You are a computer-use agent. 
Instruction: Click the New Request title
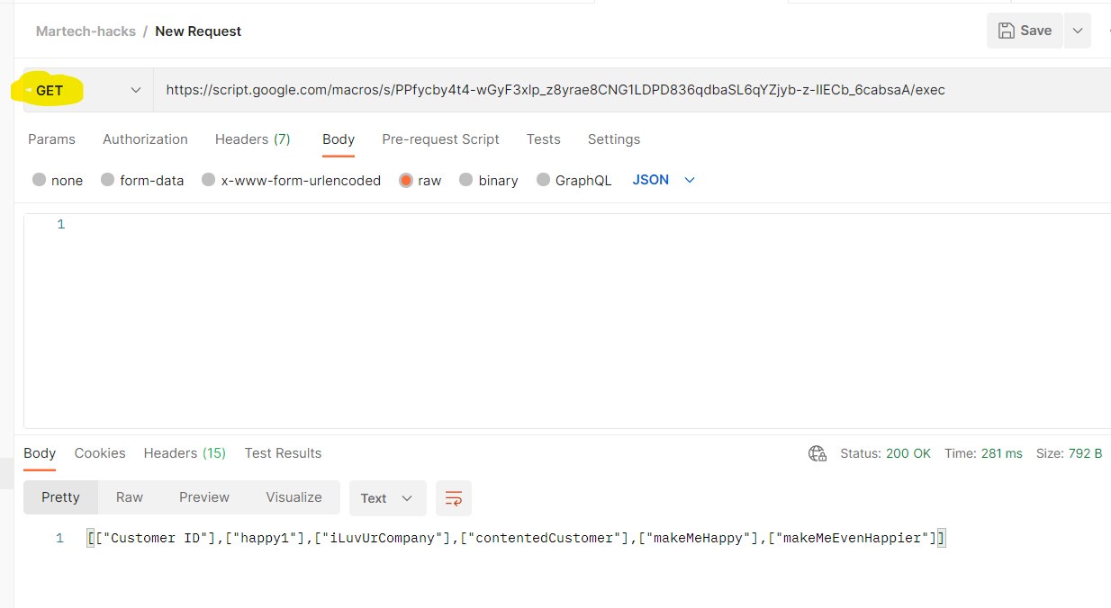(198, 31)
